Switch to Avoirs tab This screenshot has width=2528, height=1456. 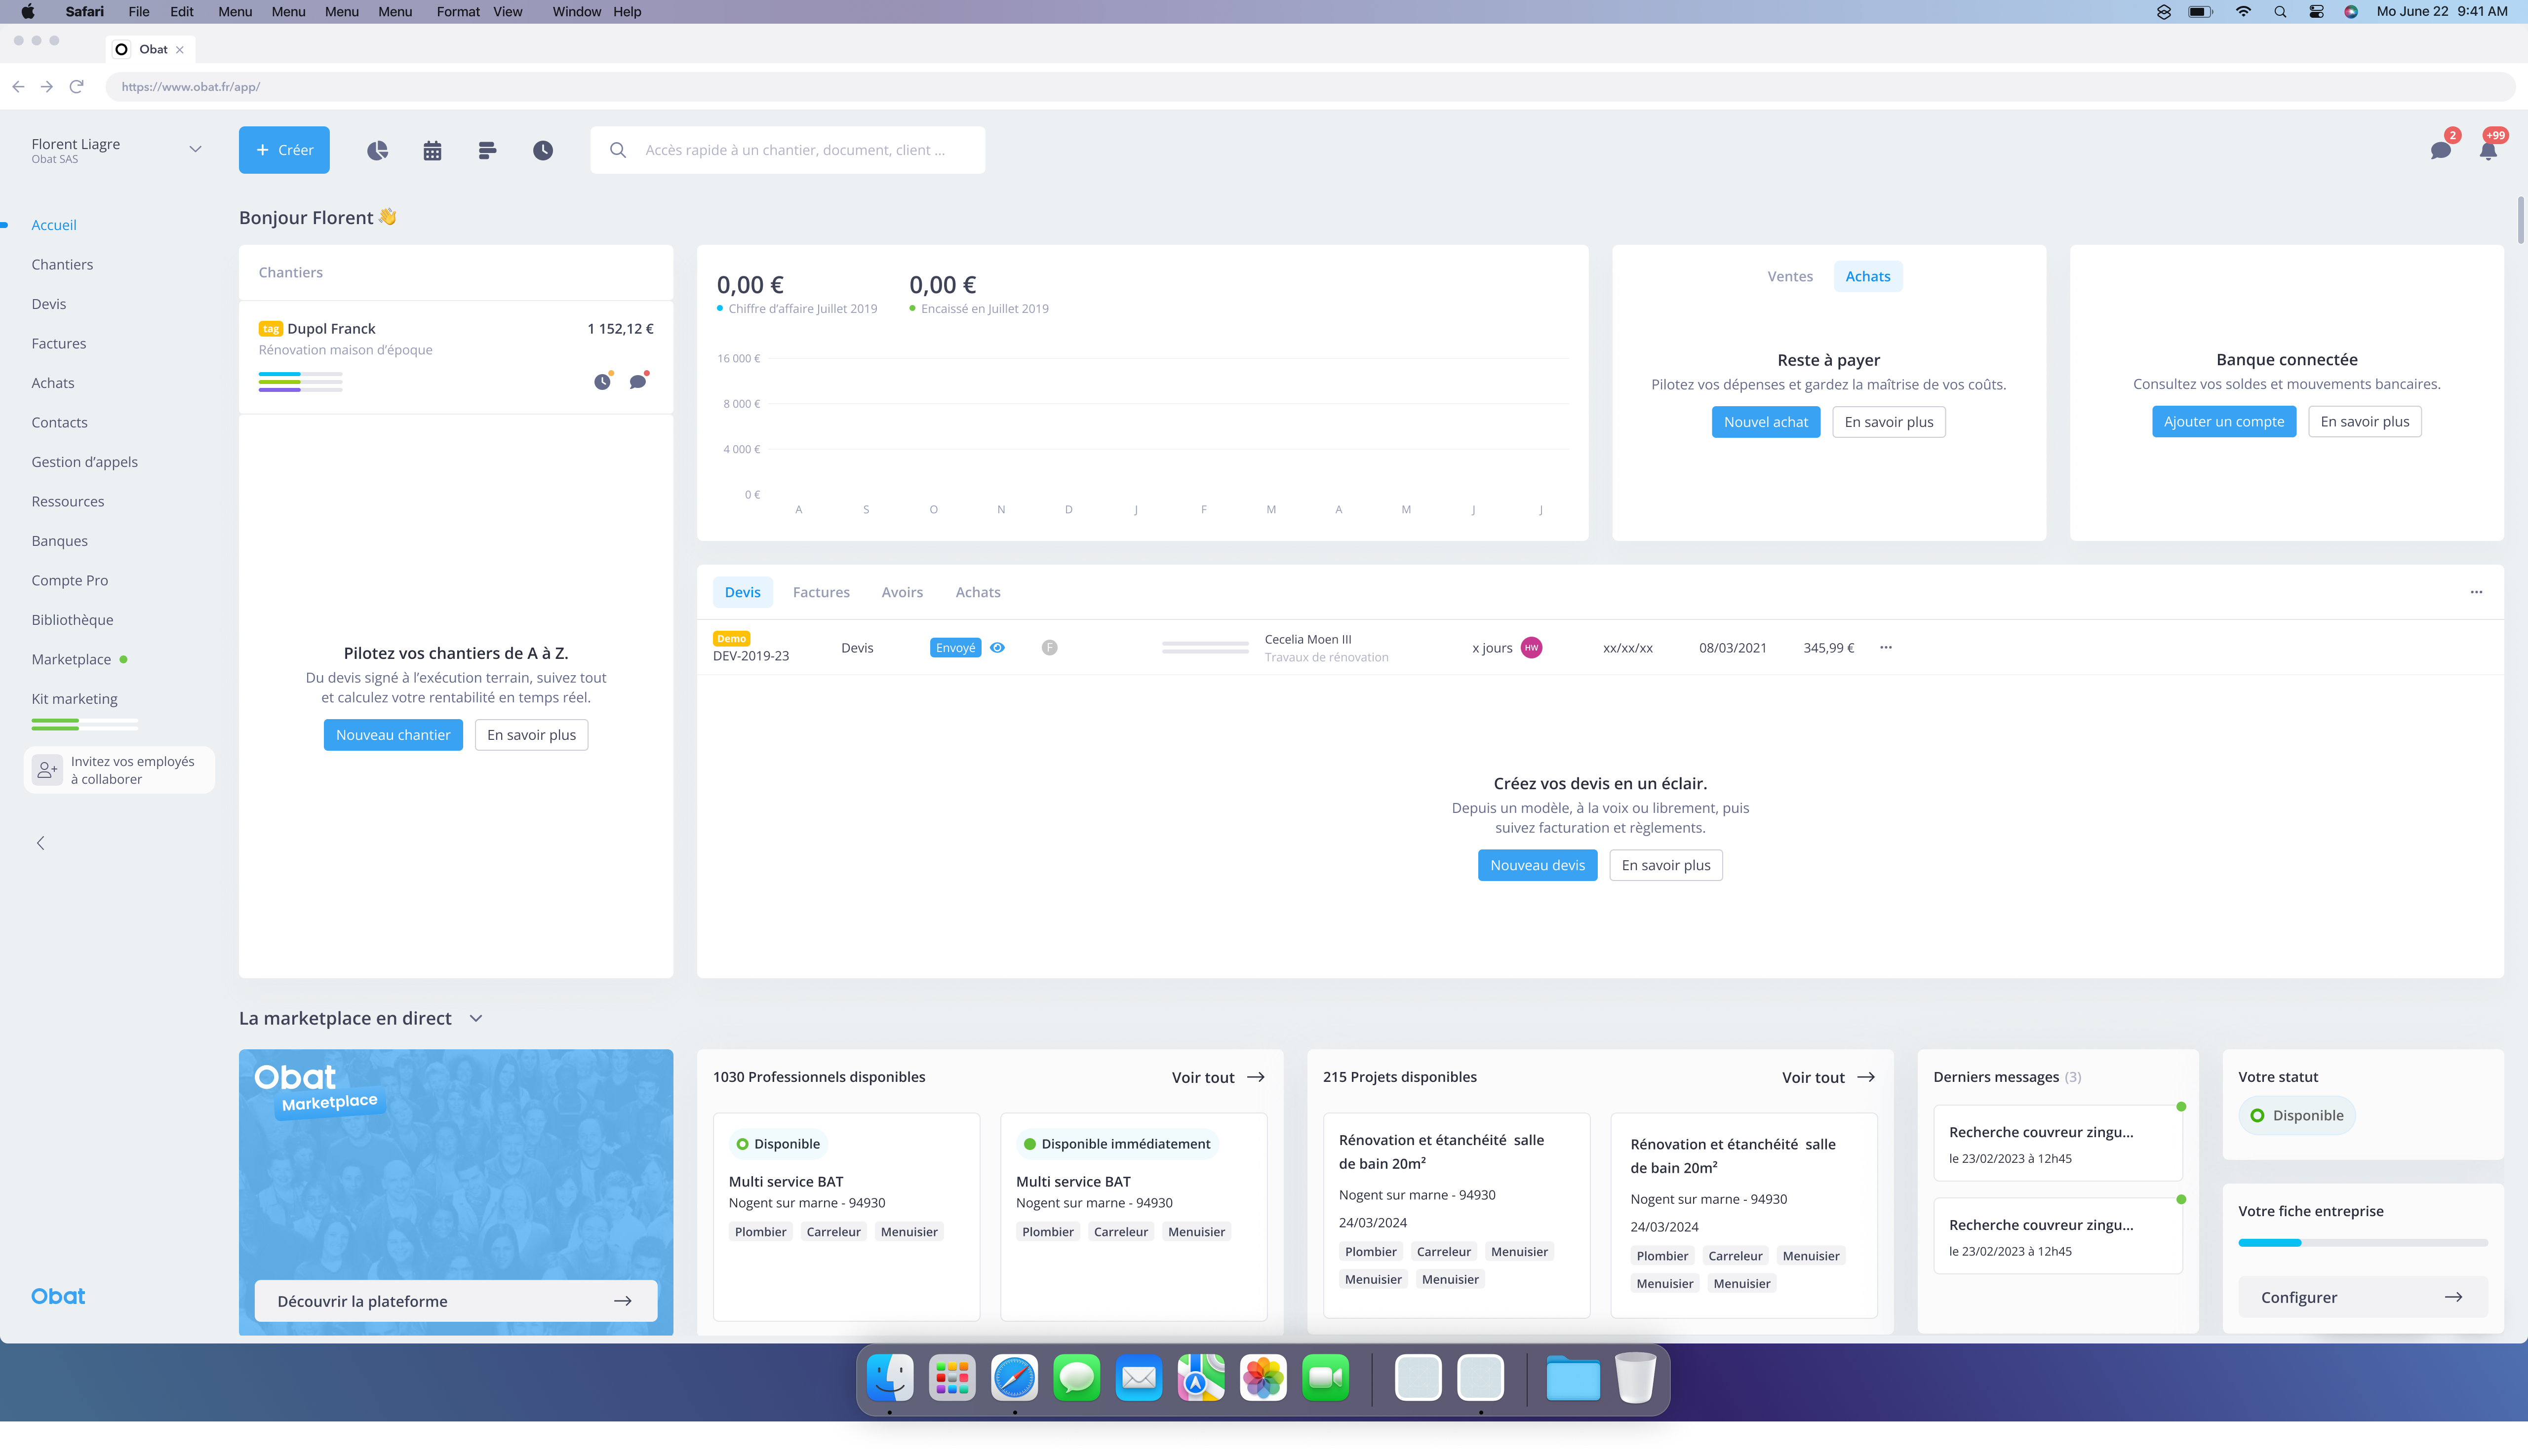click(903, 592)
